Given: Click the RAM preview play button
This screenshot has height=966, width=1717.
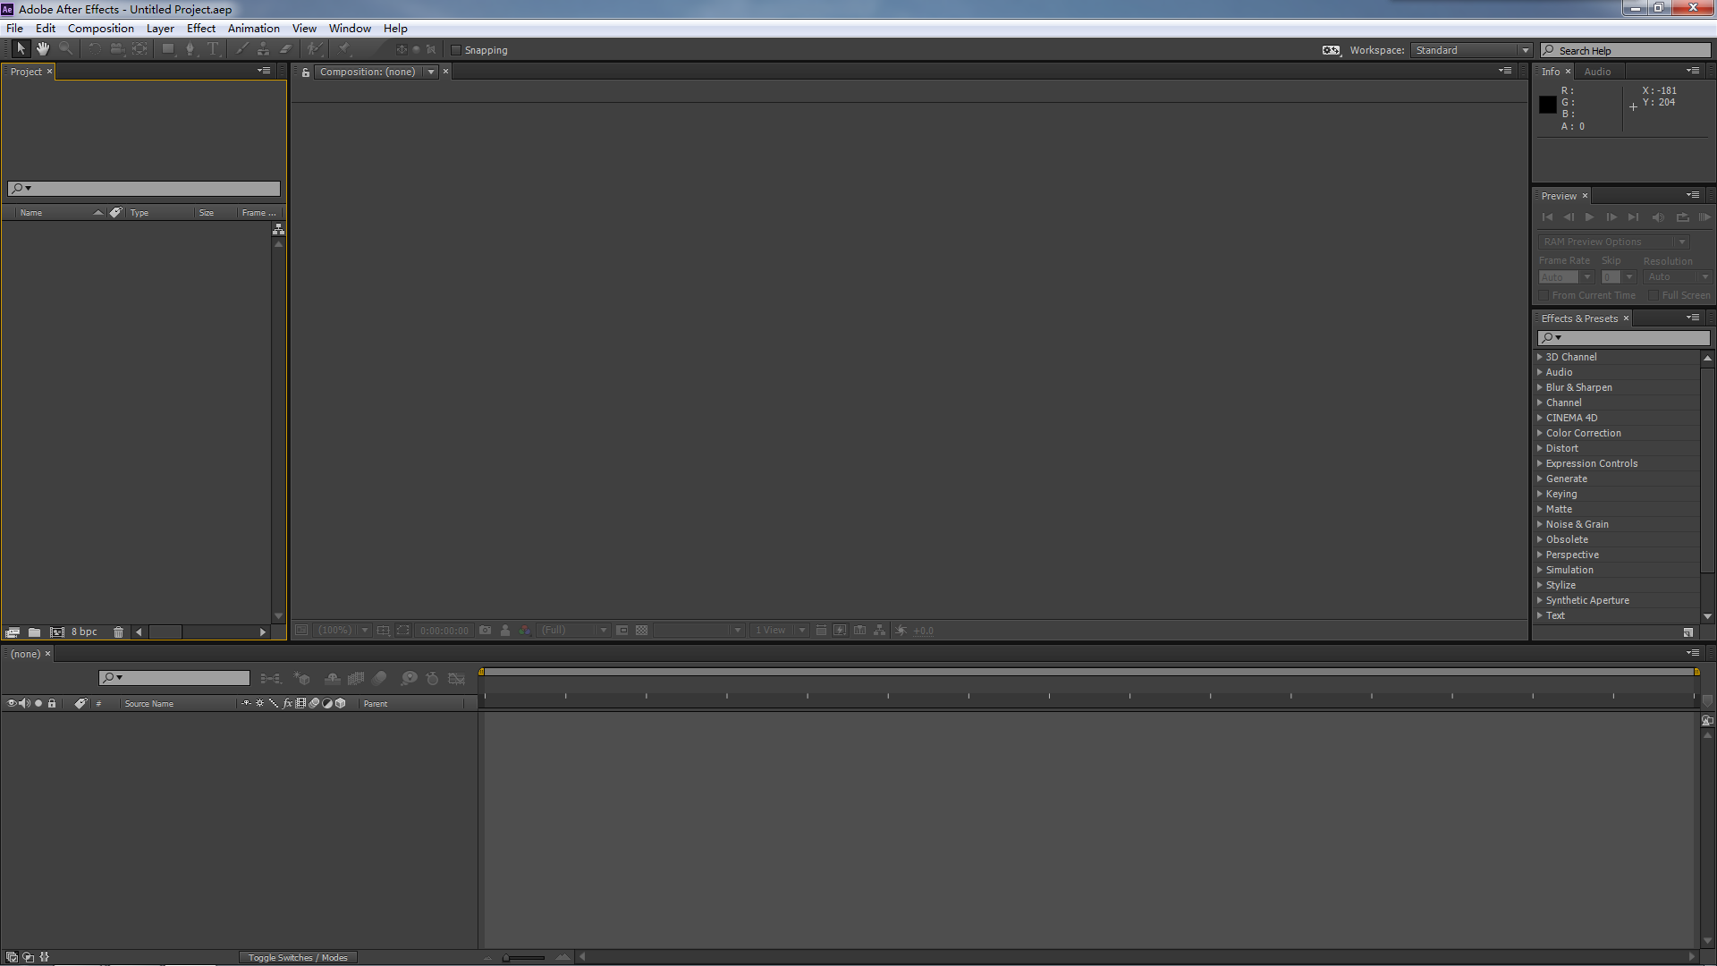Looking at the screenshot, I should (x=1704, y=217).
